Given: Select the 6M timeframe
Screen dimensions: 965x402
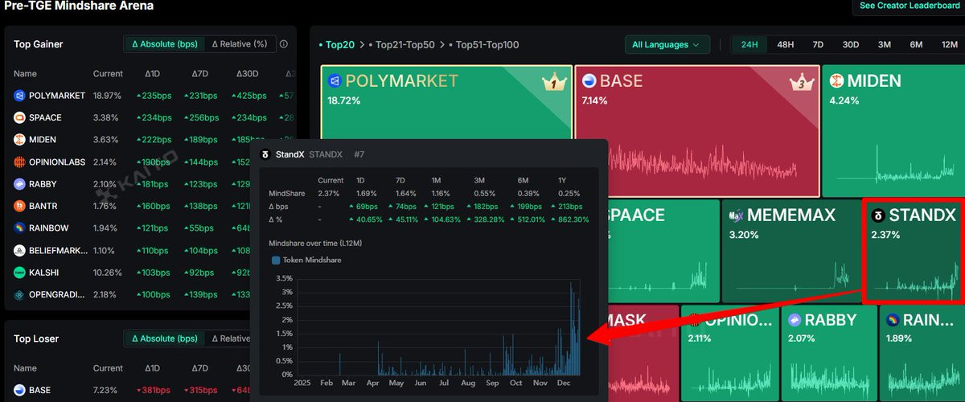Looking at the screenshot, I should pyautogui.click(x=915, y=44).
